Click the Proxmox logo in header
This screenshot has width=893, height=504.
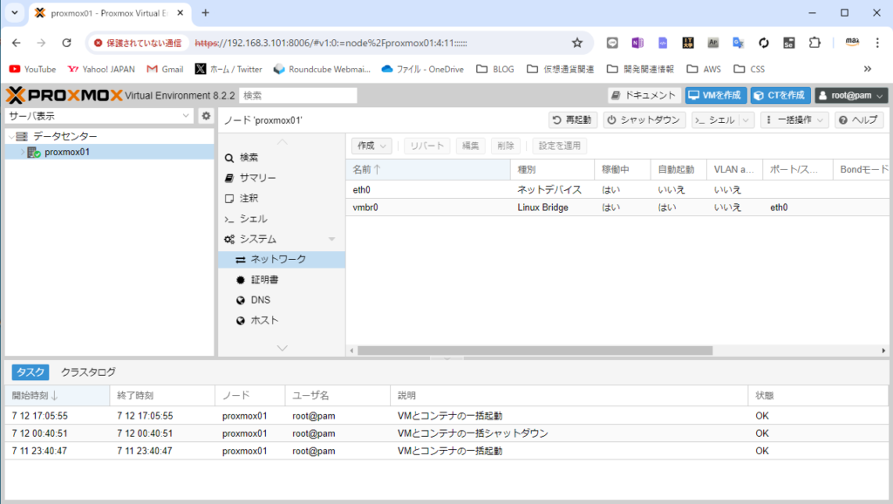coord(65,95)
